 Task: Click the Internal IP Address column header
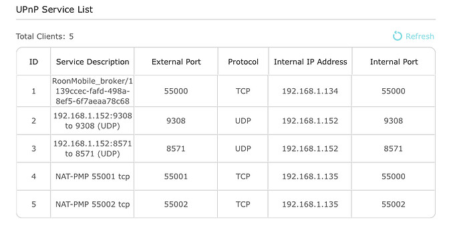point(310,62)
